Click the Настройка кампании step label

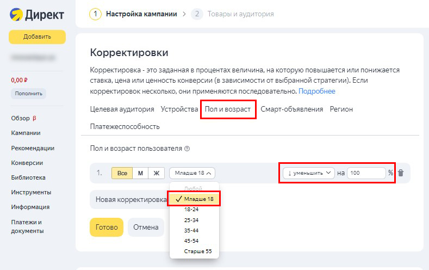[141, 14]
